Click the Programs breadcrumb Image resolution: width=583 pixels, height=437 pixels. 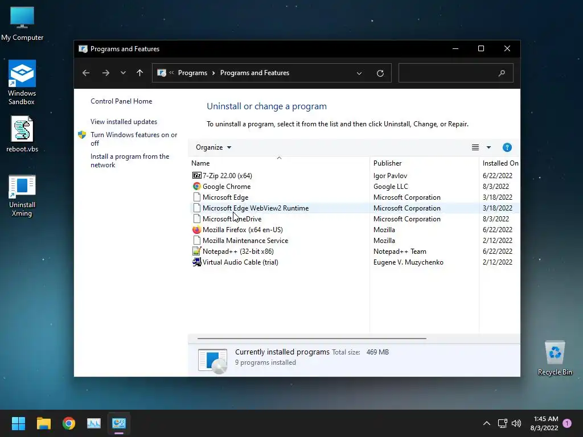click(192, 73)
